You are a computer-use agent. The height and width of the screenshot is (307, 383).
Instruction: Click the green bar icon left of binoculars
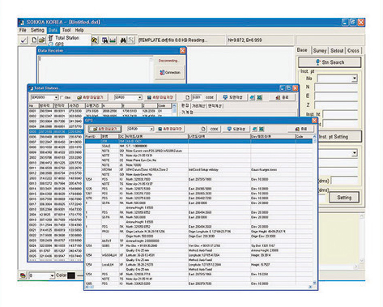[x=113, y=41]
